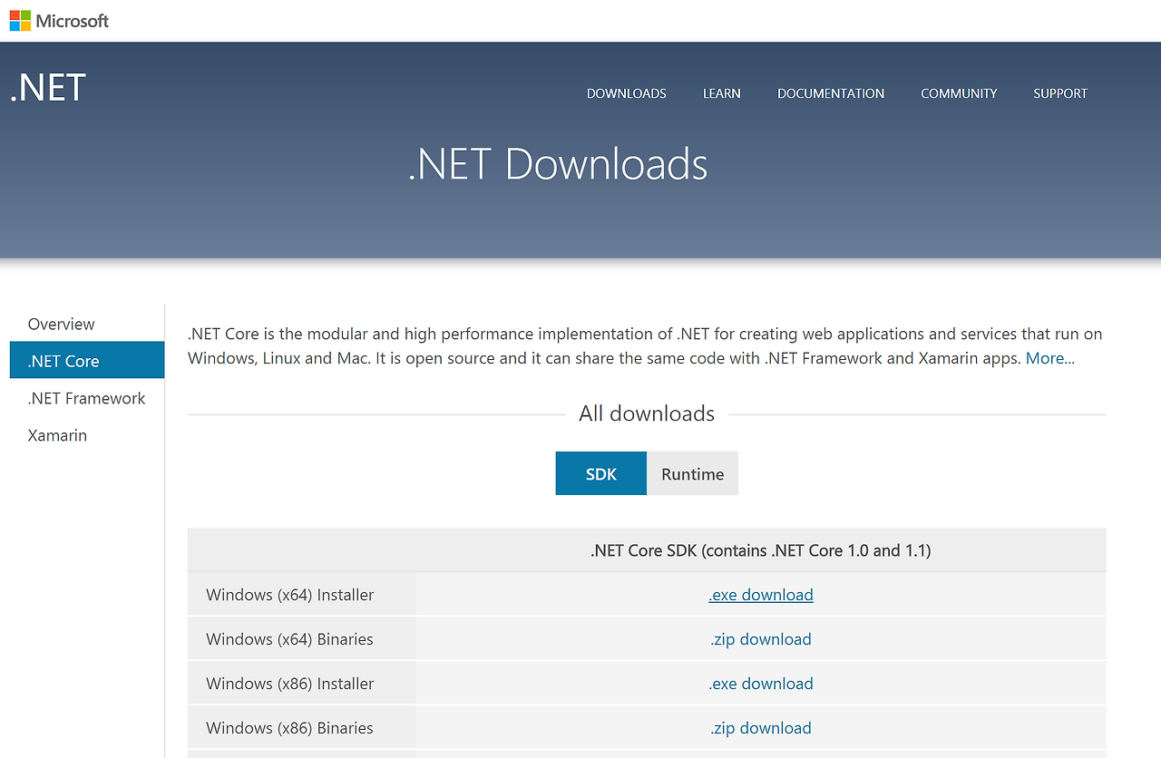Switch to the Runtime tab

click(x=693, y=473)
